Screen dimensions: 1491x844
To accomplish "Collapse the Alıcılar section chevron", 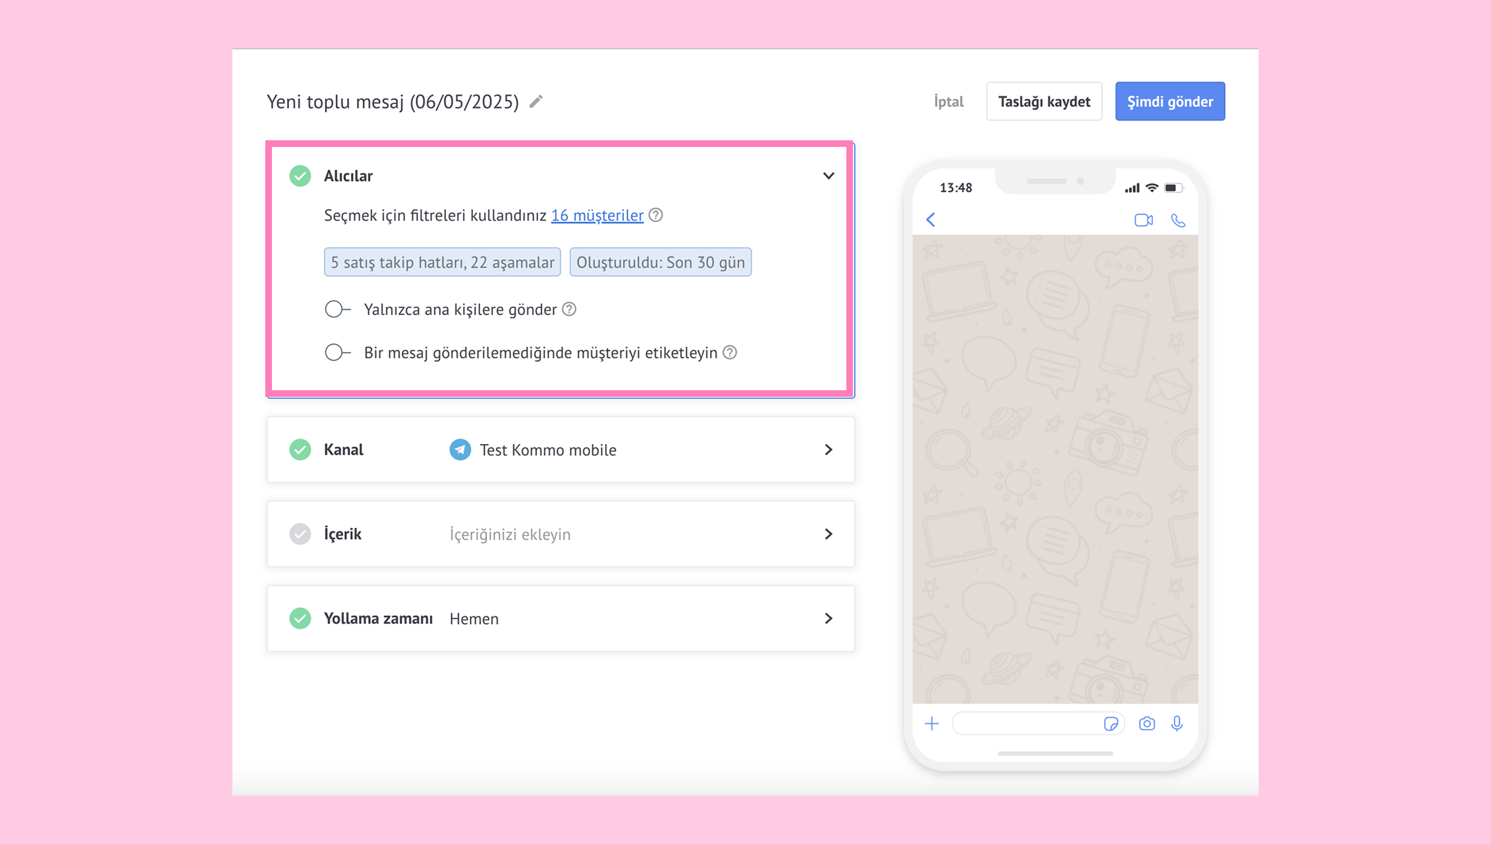I will click(828, 175).
